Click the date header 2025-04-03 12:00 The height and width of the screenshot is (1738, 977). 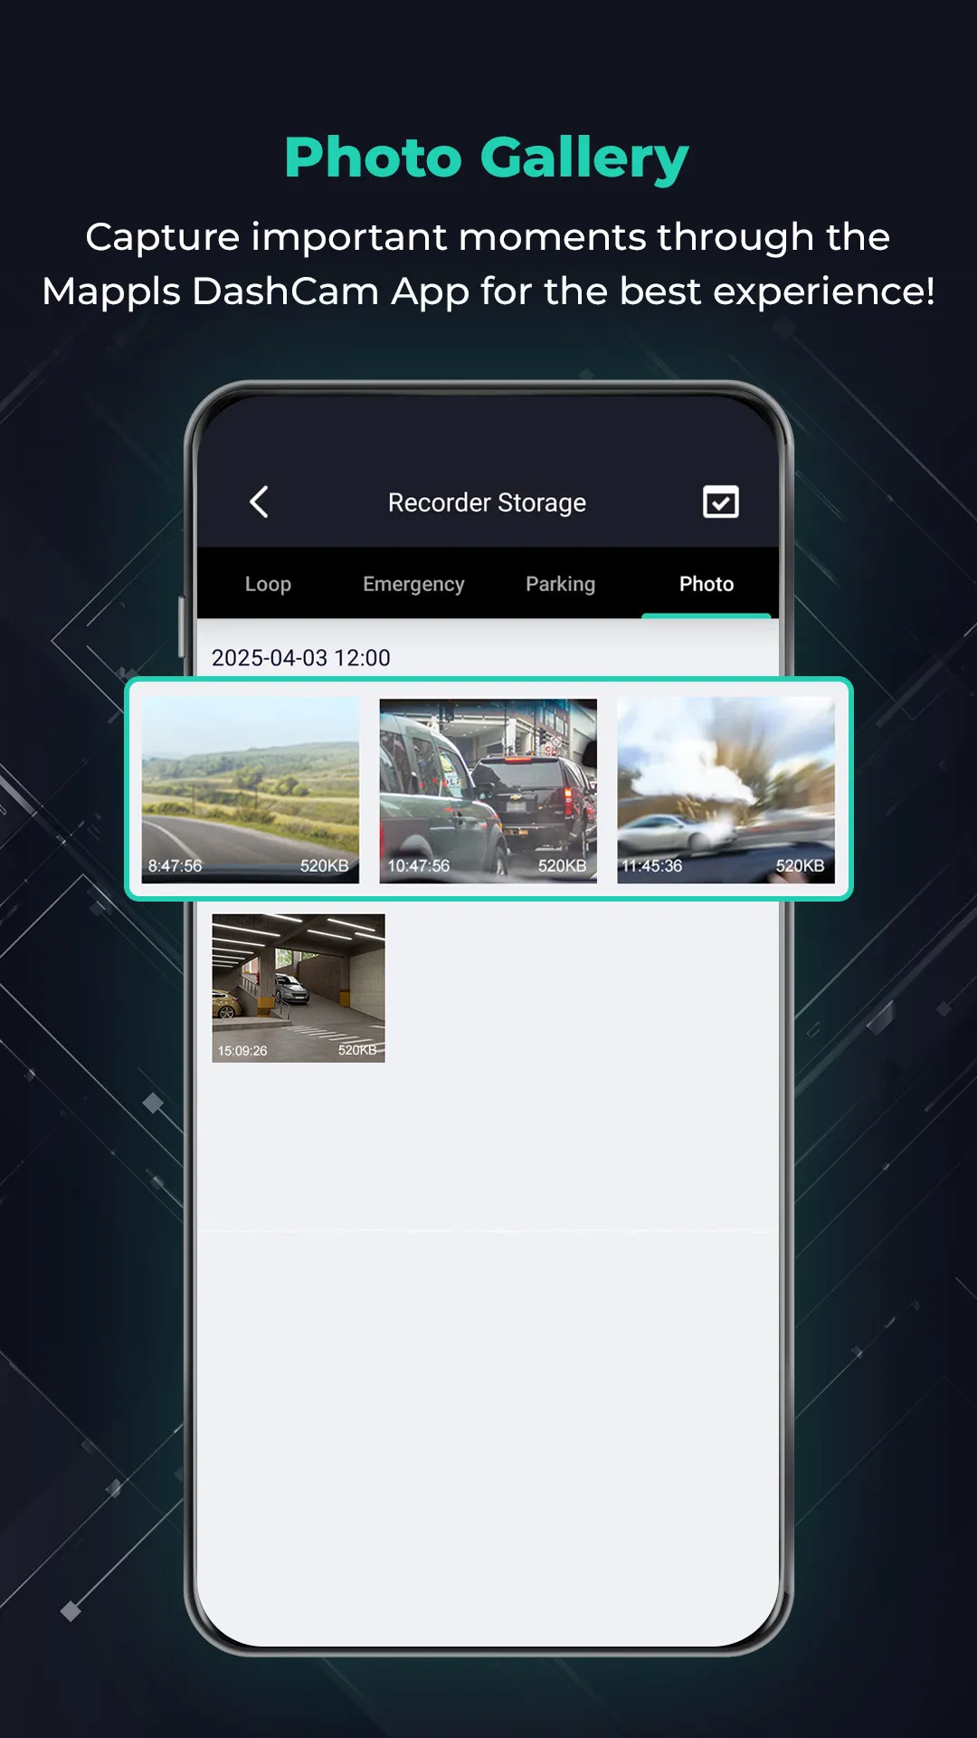pos(301,658)
